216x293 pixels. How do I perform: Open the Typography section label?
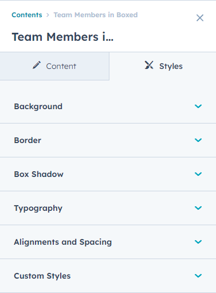38,209
